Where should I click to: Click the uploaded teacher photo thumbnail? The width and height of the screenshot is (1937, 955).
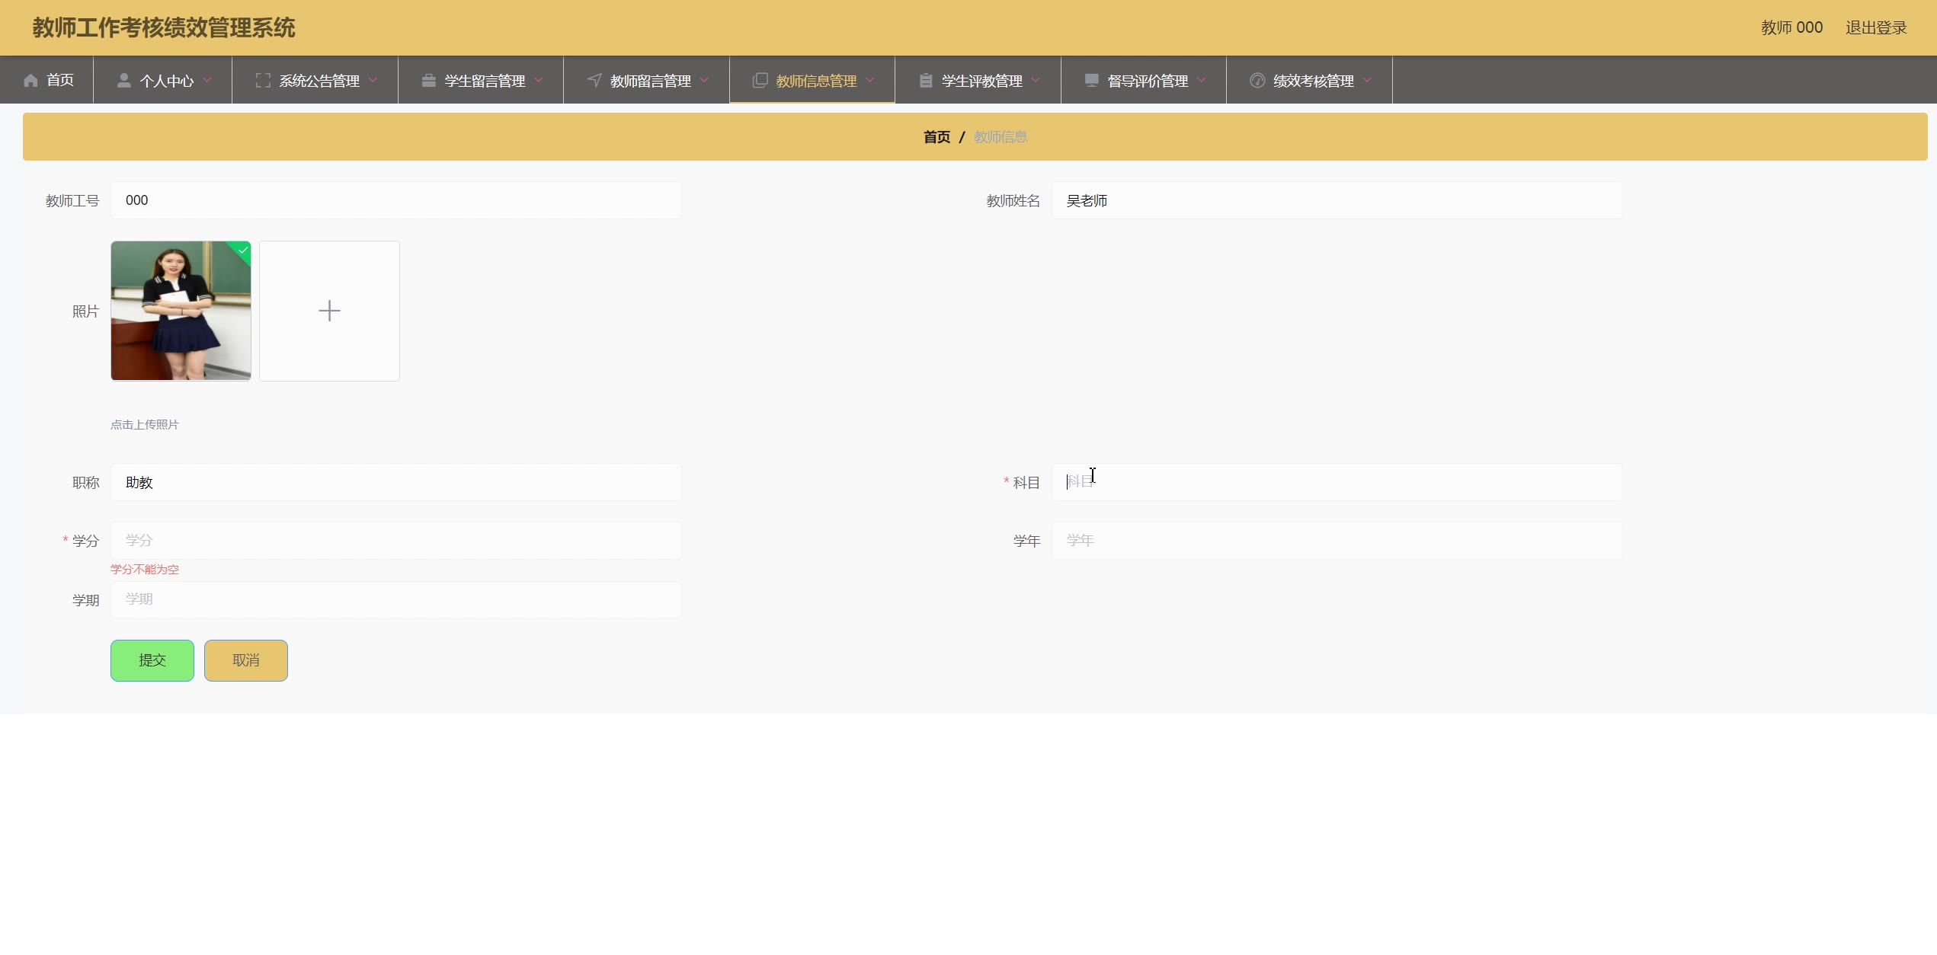tap(181, 311)
